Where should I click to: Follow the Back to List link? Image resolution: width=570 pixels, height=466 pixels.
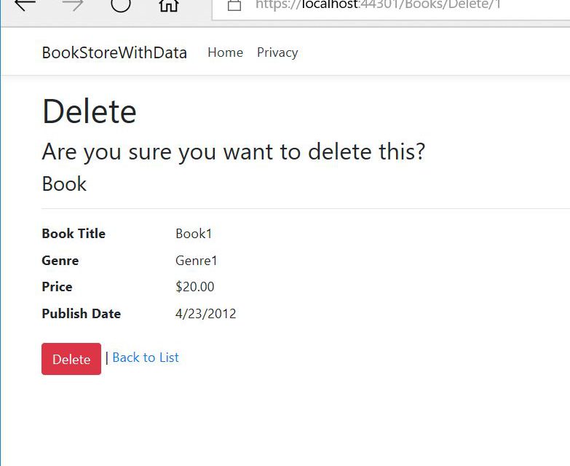point(146,358)
